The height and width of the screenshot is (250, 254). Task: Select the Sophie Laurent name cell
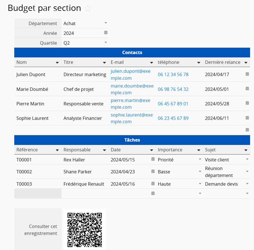(x=38, y=118)
